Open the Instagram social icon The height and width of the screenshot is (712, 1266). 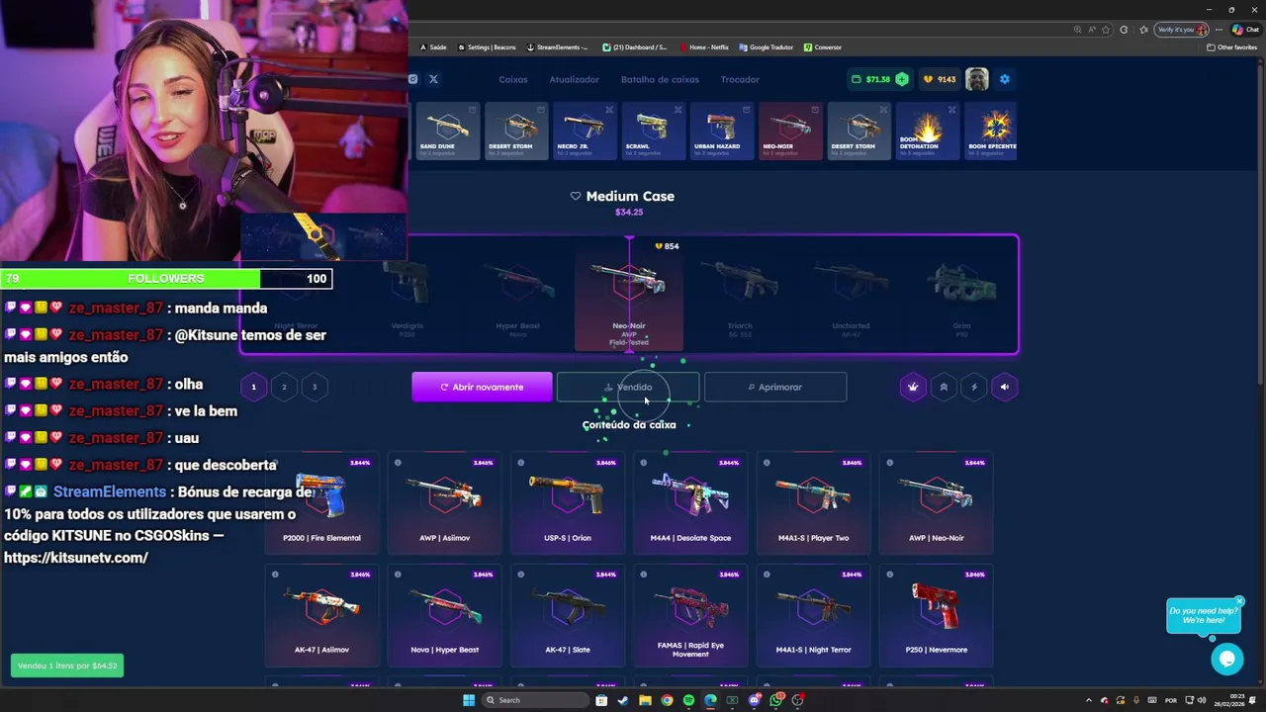(413, 79)
